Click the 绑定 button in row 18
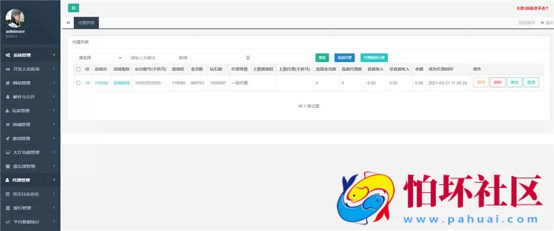 (515, 82)
